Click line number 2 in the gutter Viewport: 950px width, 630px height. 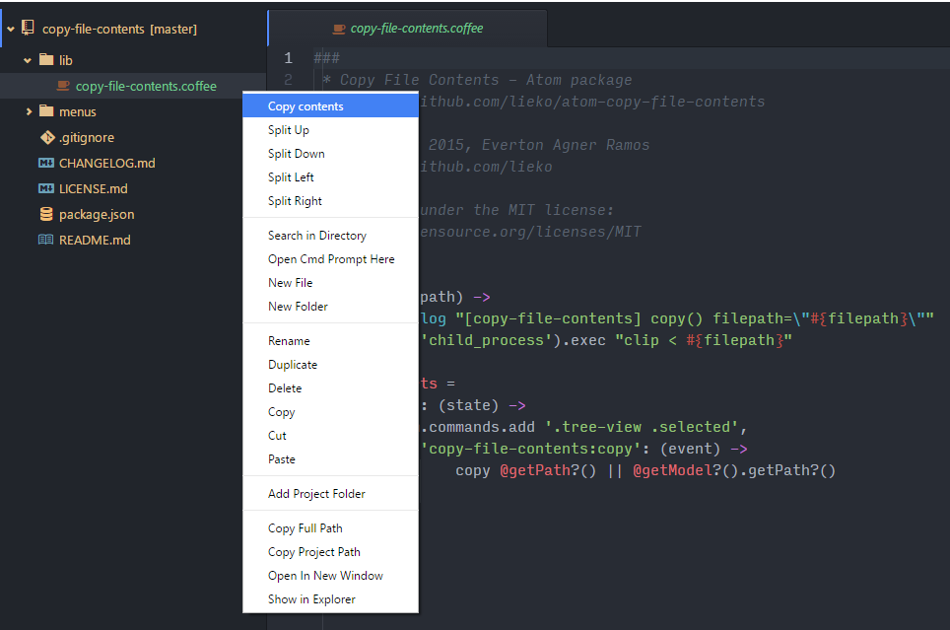pos(289,80)
